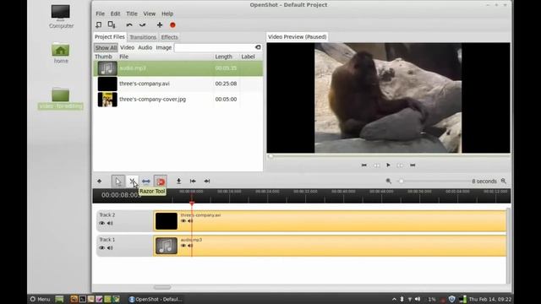The width and height of the screenshot is (541, 304).
Task: Click the three's-company.avi clip thumbnail on Track 2
Action: (x=166, y=221)
